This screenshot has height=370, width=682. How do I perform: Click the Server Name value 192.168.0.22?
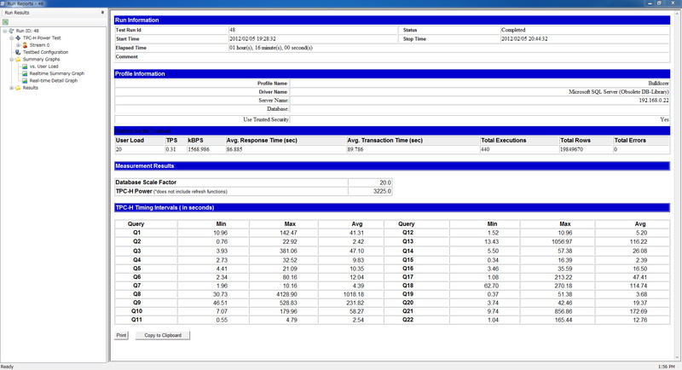[x=654, y=101]
